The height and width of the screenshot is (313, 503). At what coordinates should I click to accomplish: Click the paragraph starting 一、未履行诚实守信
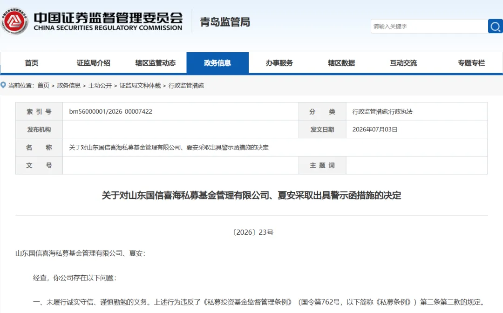(x=258, y=302)
